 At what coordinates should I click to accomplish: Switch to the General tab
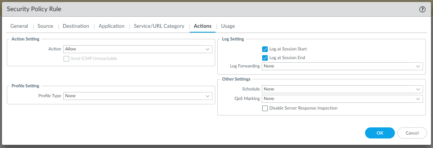click(19, 26)
